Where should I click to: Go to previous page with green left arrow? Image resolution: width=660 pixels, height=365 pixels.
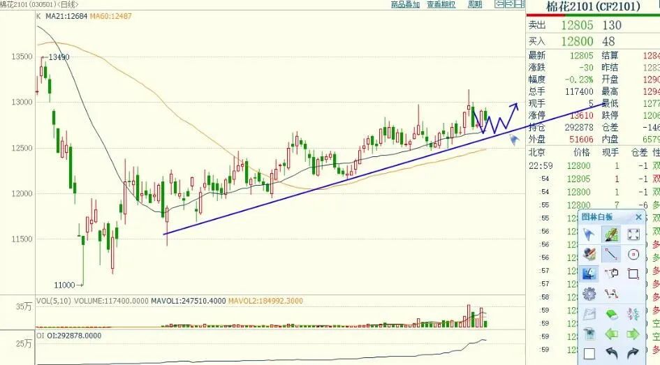(x=610, y=334)
